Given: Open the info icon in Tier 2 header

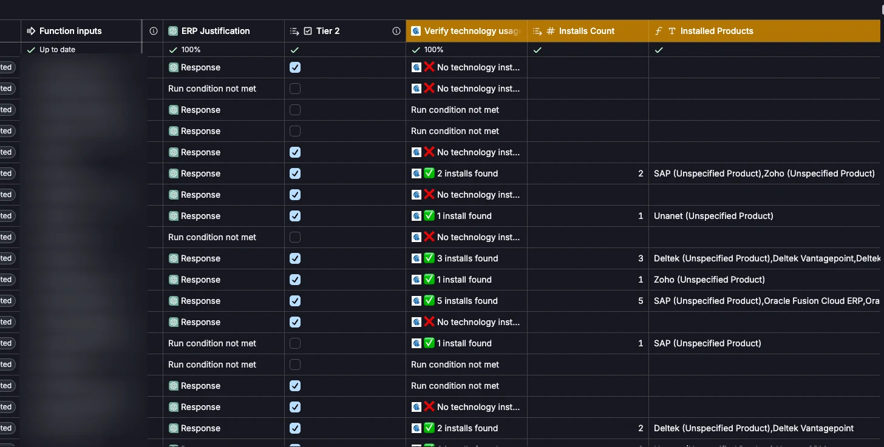Looking at the screenshot, I should pos(396,31).
